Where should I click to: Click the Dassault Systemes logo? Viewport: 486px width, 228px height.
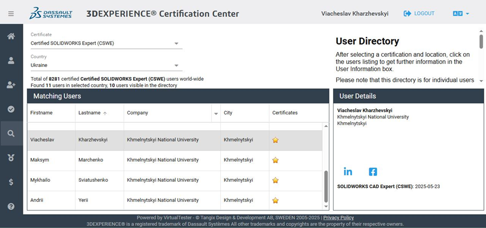tap(51, 13)
